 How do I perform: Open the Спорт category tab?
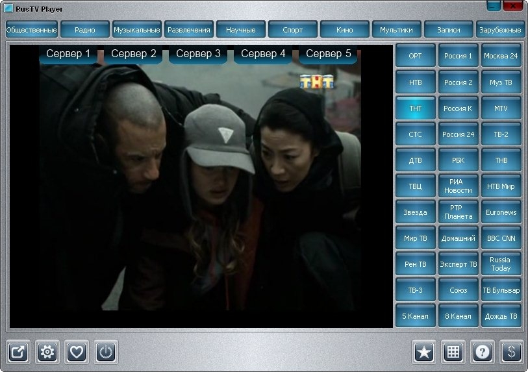coord(293,30)
